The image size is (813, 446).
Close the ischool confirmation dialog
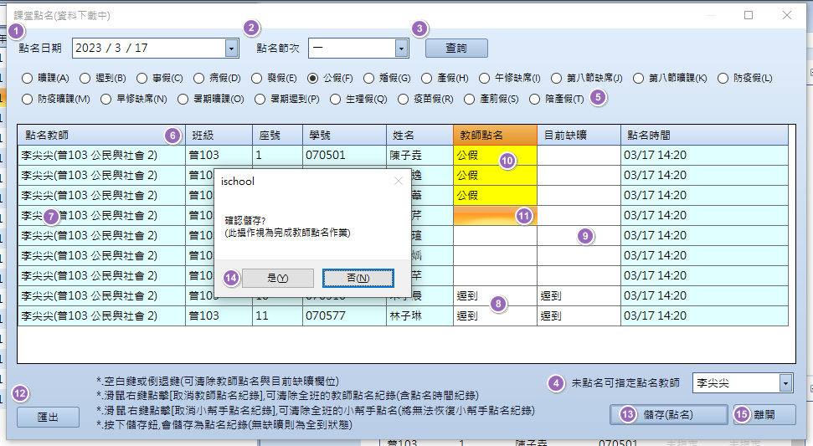tap(398, 181)
